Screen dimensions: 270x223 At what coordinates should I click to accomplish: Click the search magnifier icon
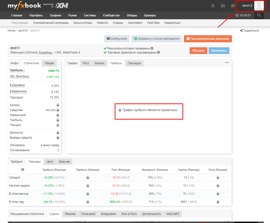pyautogui.click(x=259, y=15)
